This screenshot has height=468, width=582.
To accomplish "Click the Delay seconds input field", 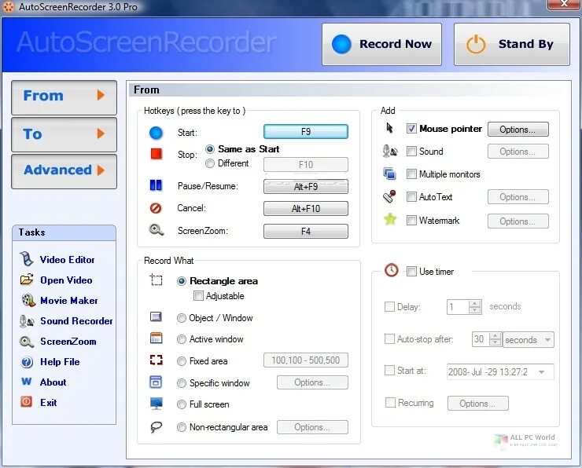I will point(458,307).
